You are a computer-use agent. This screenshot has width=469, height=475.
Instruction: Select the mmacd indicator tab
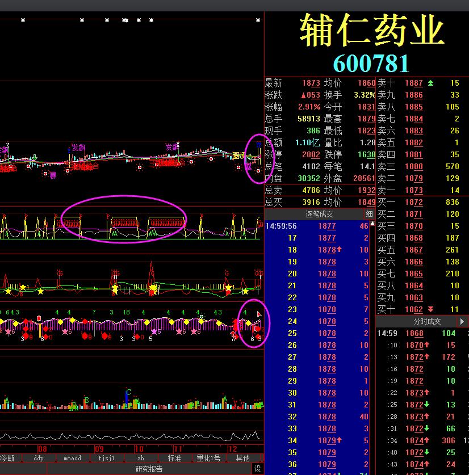[x=72, y=458]
